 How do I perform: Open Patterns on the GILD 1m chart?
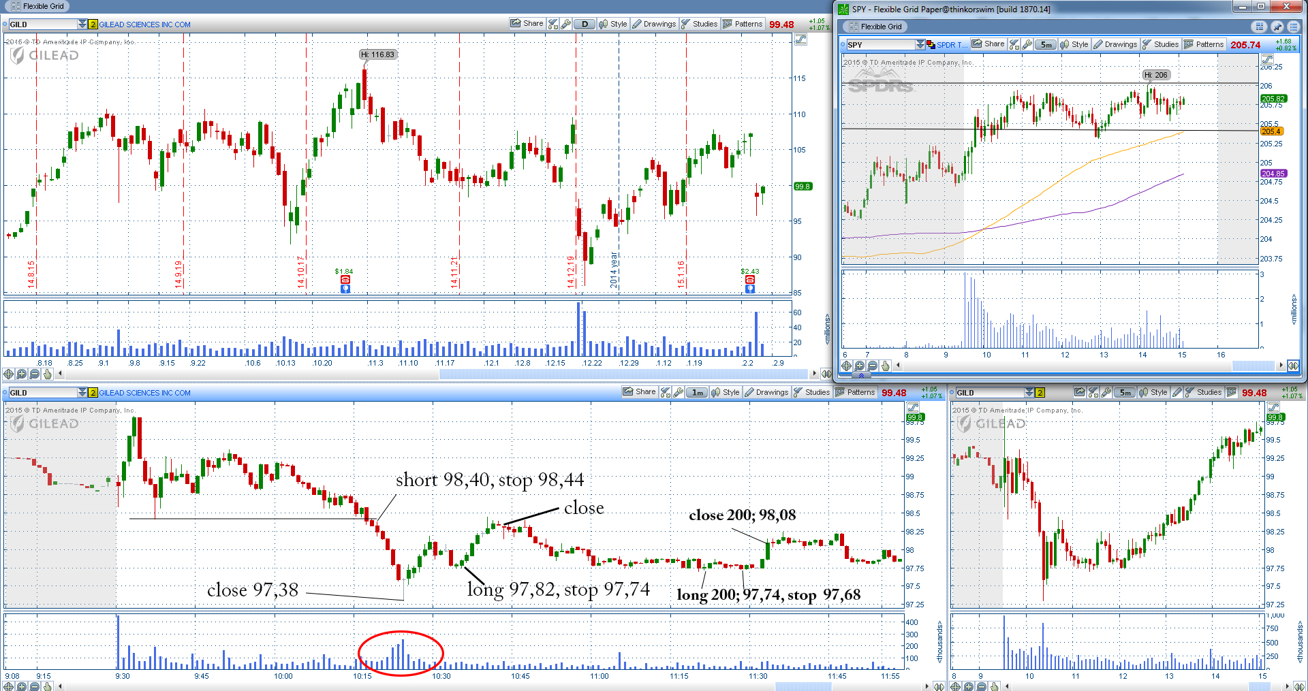click(856, 392)
